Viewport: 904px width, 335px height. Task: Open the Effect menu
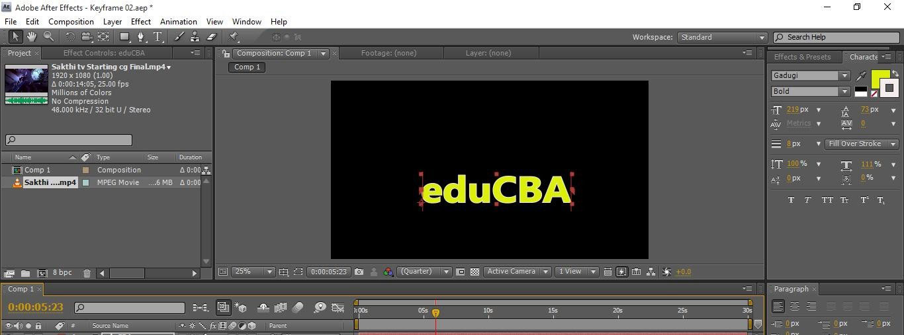point(141,22)
